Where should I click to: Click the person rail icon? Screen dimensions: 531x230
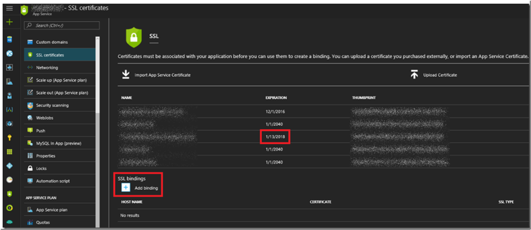(9, 95)
